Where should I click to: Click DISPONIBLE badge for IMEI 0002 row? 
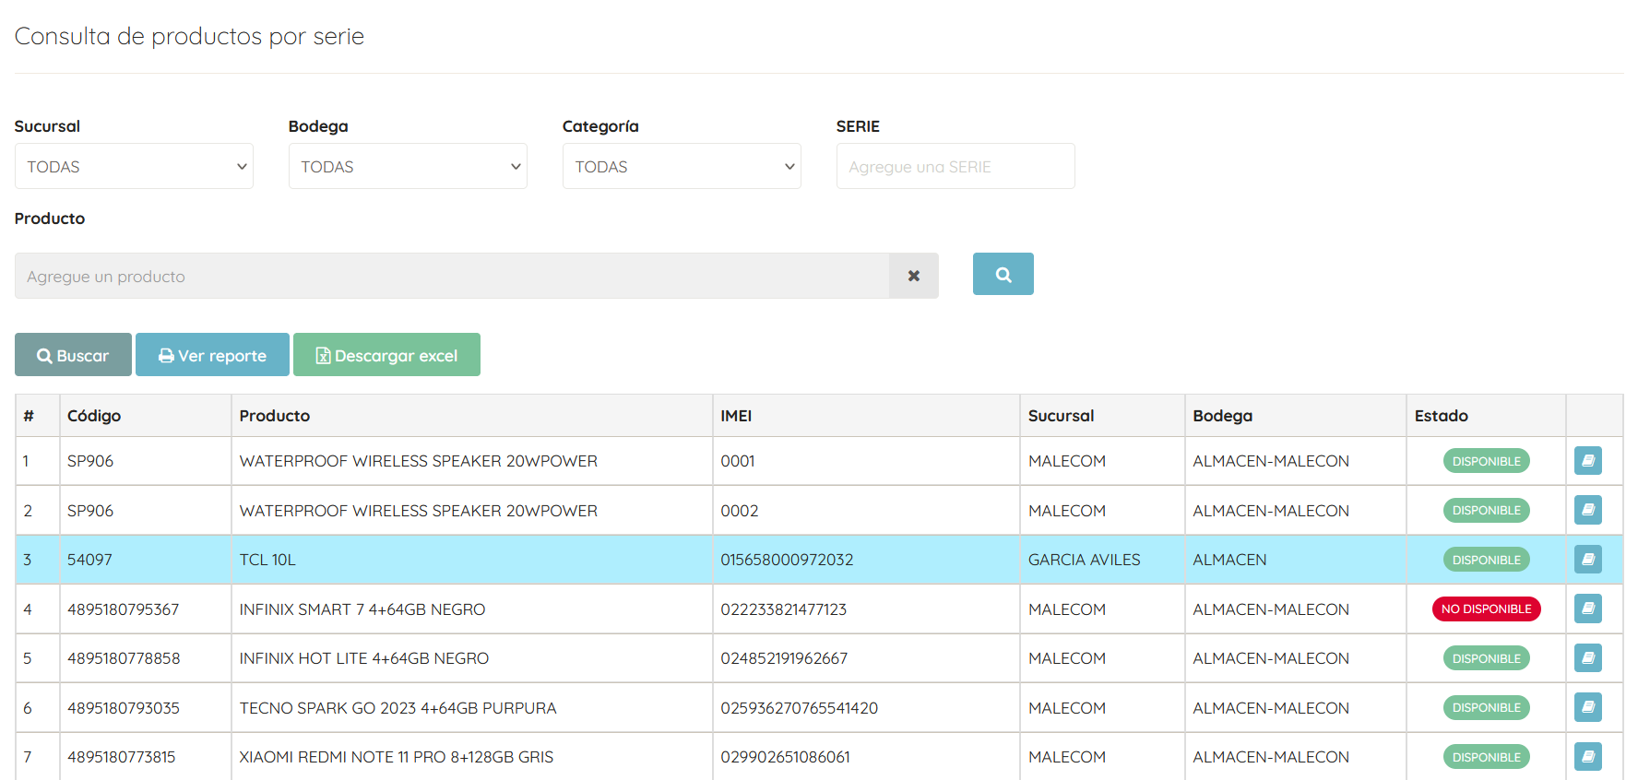point(1486,510)
